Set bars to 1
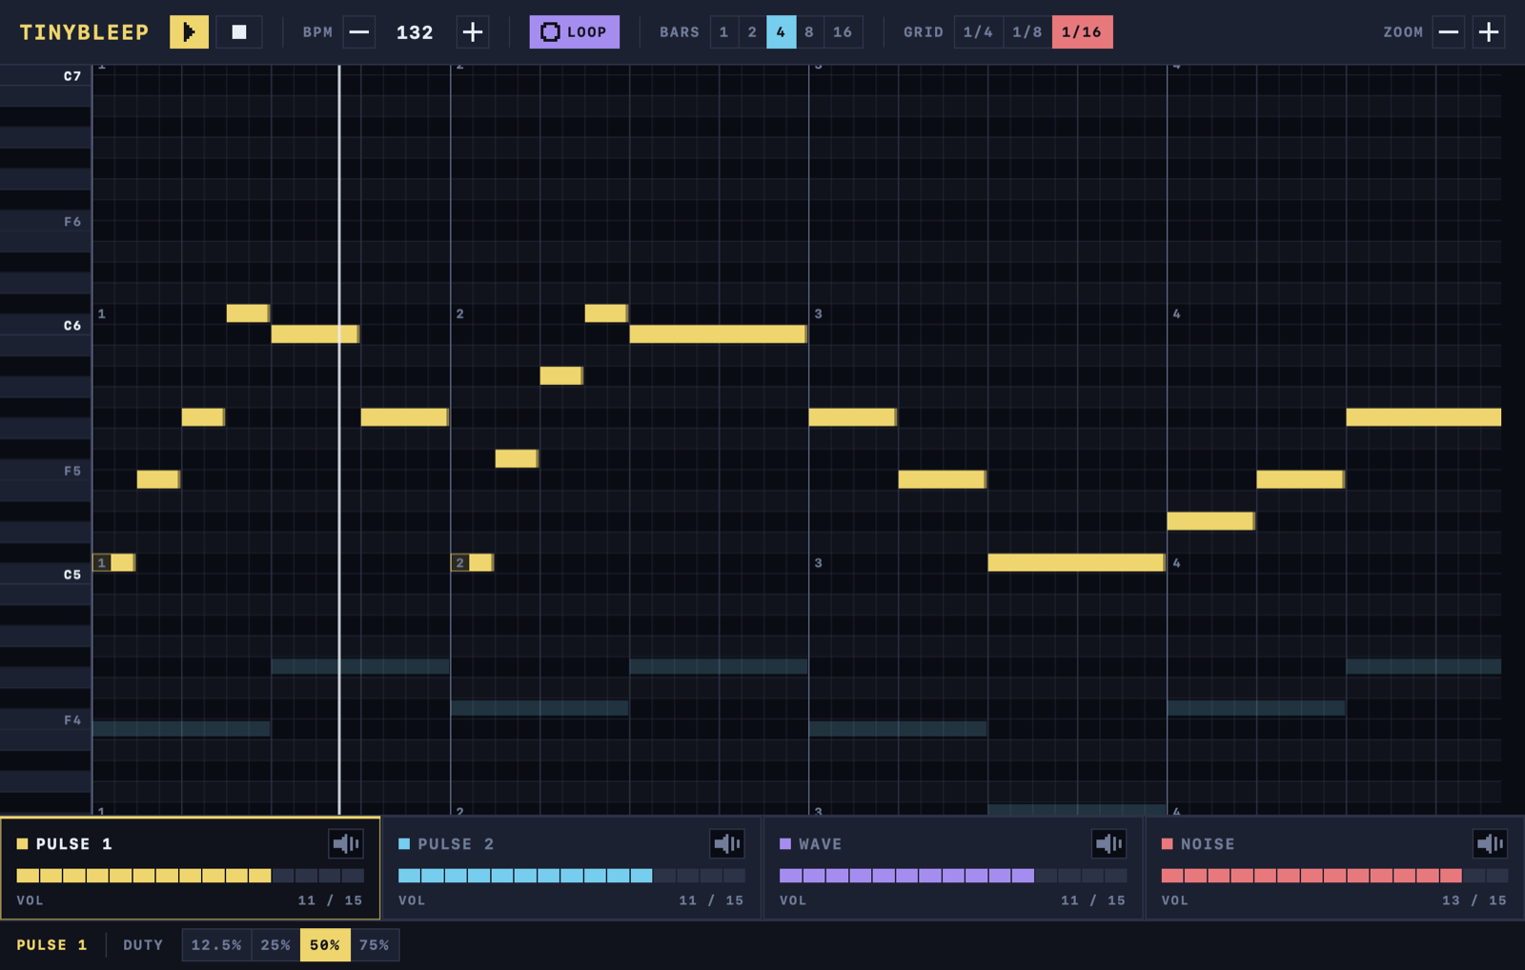Viewport: 1525px width, 970px height. pos(723,31)
